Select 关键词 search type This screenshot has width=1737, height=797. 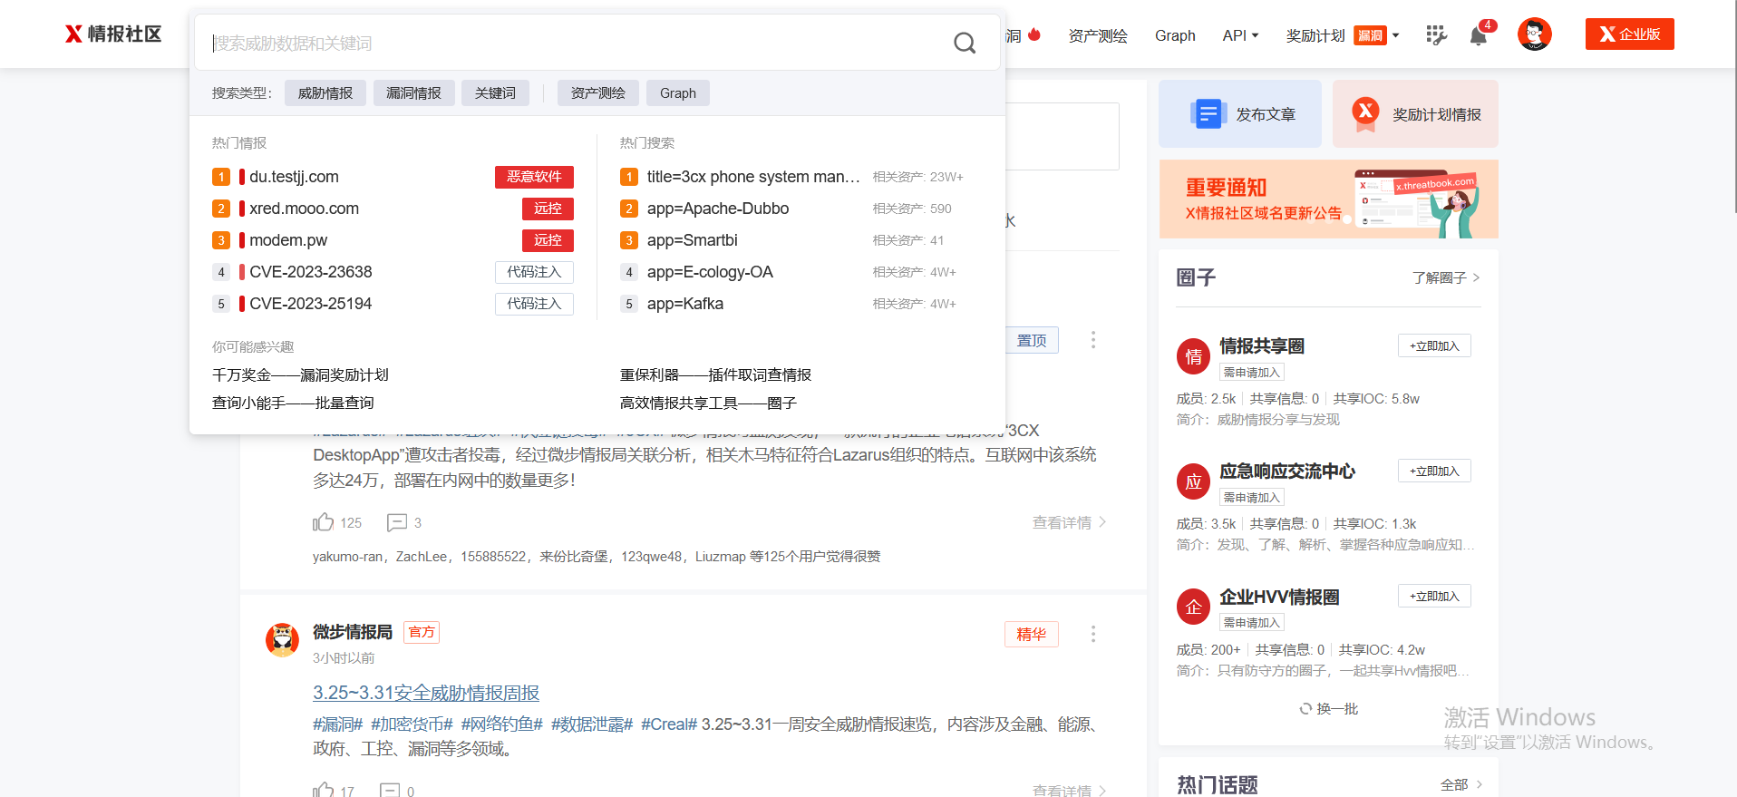click(x=495, y=93)
